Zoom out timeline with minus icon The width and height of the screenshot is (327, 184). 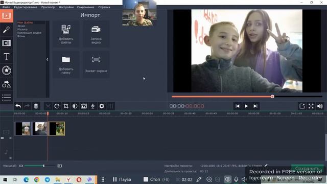click(x=21, y=166)
